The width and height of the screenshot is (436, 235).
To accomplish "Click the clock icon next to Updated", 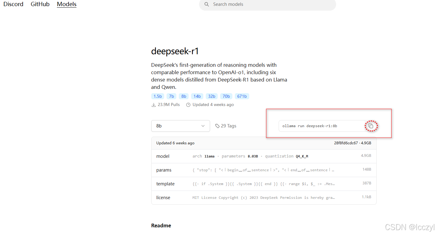I will [x=188, y=104].
